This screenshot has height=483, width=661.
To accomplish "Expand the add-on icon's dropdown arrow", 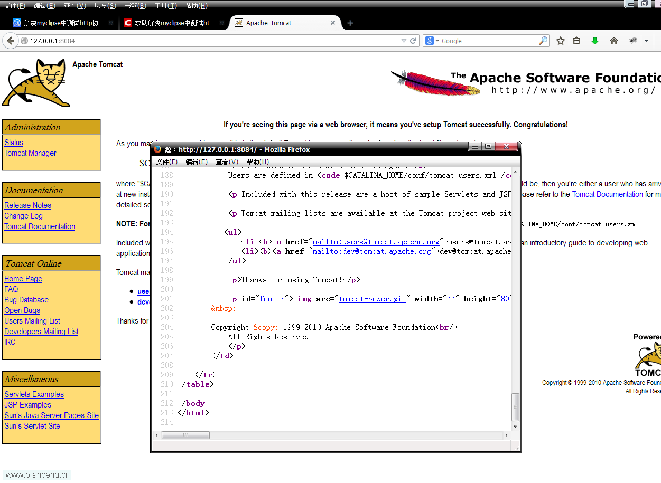I will (x=646, y=41).
